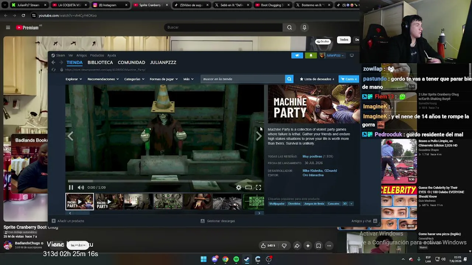
Task: Pause the Machine Party trailer
Action: [x=71, y=187]
